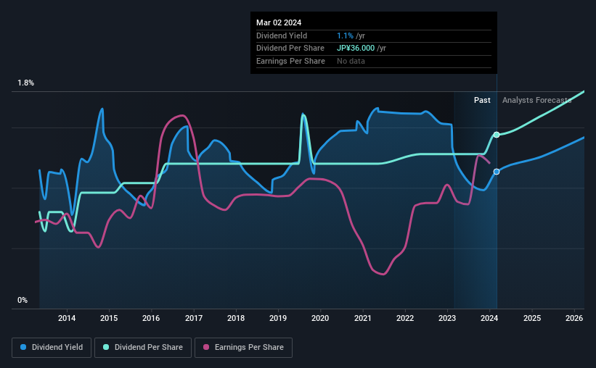This screenshot has width=596, height=368.
Task: Select the blue Dividend Yield data point marker
Action: (497, 172)
